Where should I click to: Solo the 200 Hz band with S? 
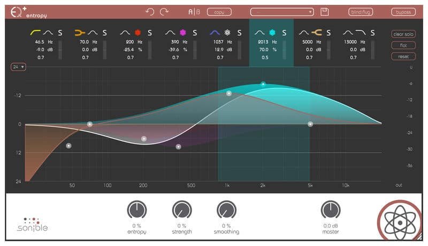tap(150, 33)
